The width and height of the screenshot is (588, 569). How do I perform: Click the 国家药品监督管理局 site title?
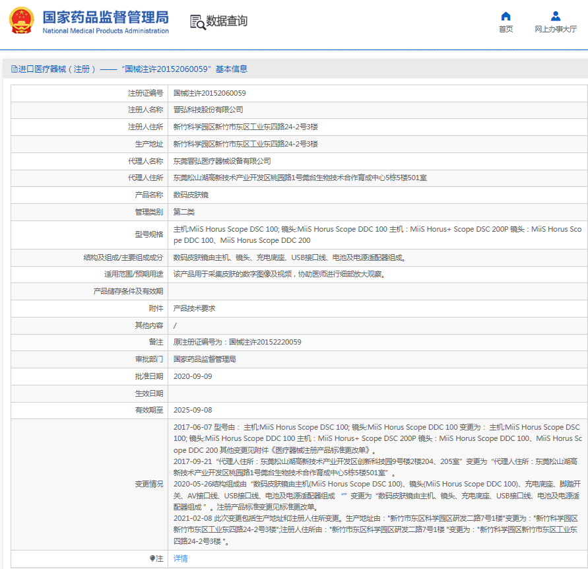point(106,17)
